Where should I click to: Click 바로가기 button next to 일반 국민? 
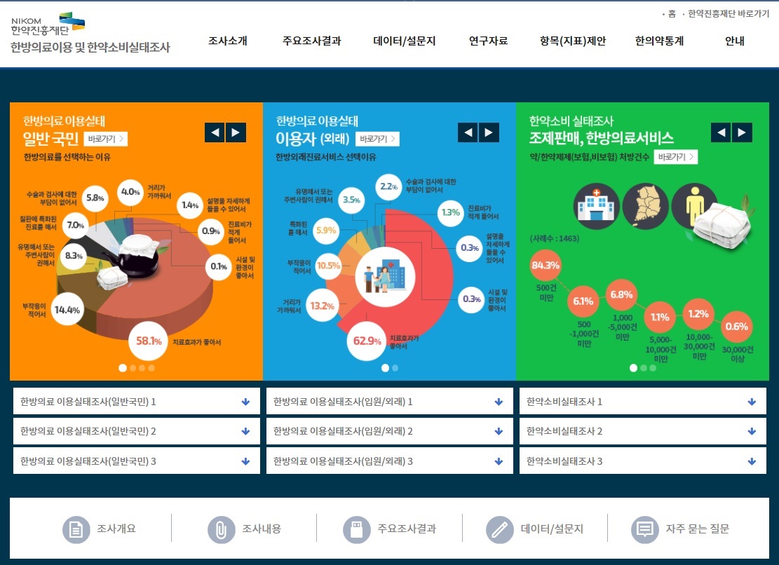(x=106, y=139)
